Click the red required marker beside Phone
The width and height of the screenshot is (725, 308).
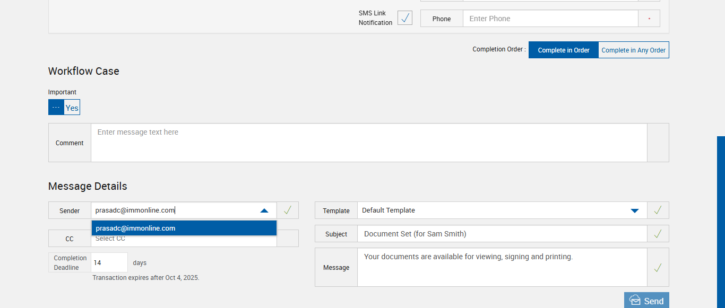(x=649, y=19)
